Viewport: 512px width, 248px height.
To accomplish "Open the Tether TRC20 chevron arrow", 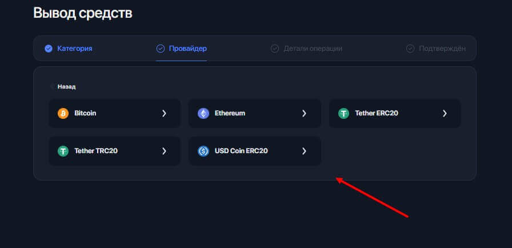I will (164, 151).
